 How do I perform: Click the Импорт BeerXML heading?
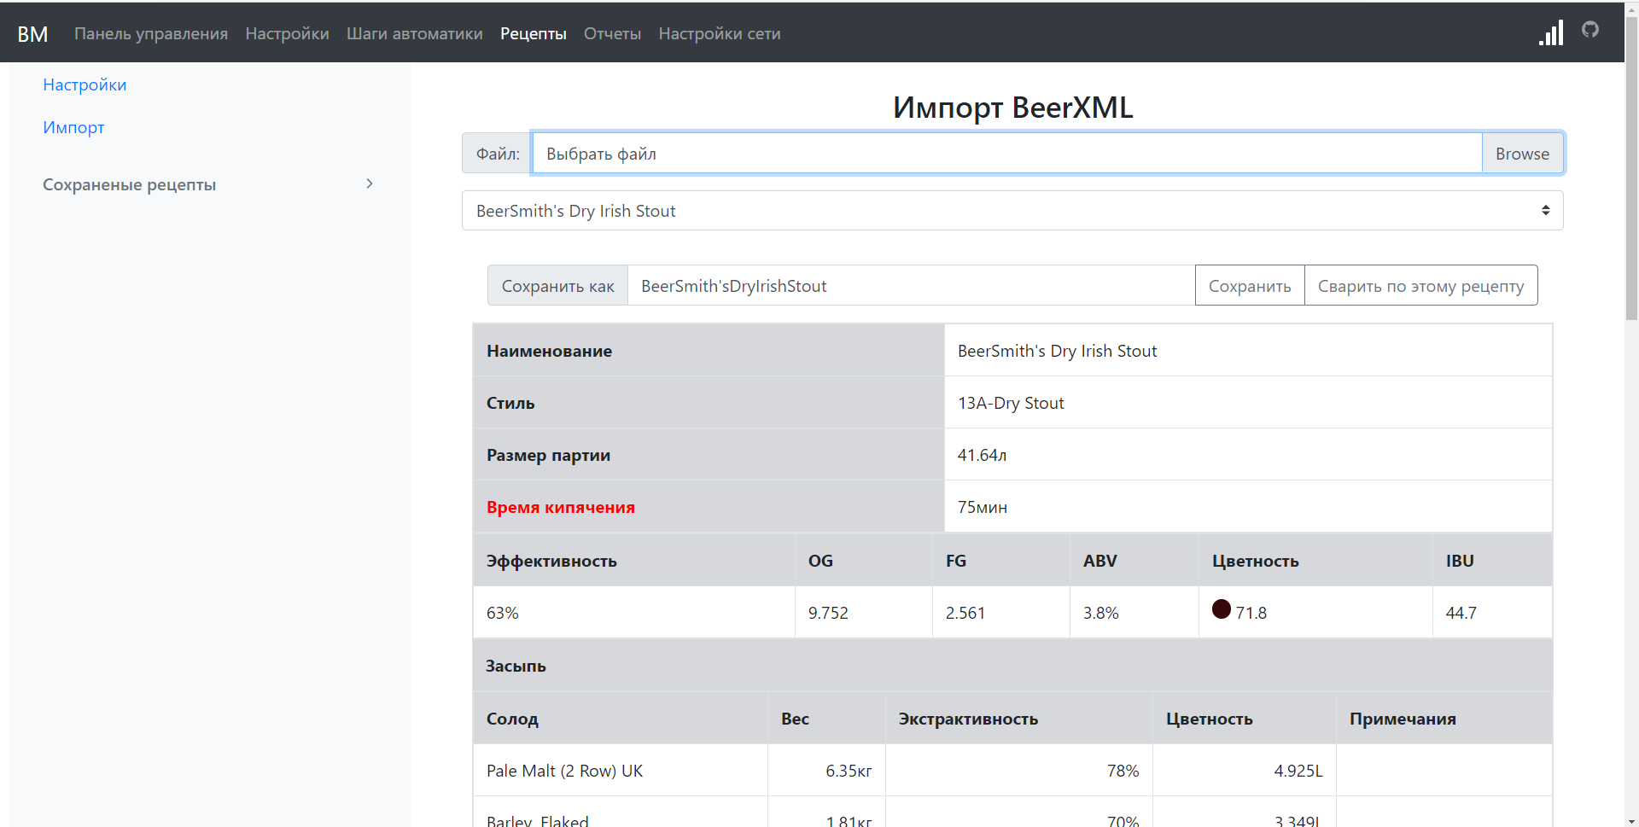click(x=1012, y=108)
